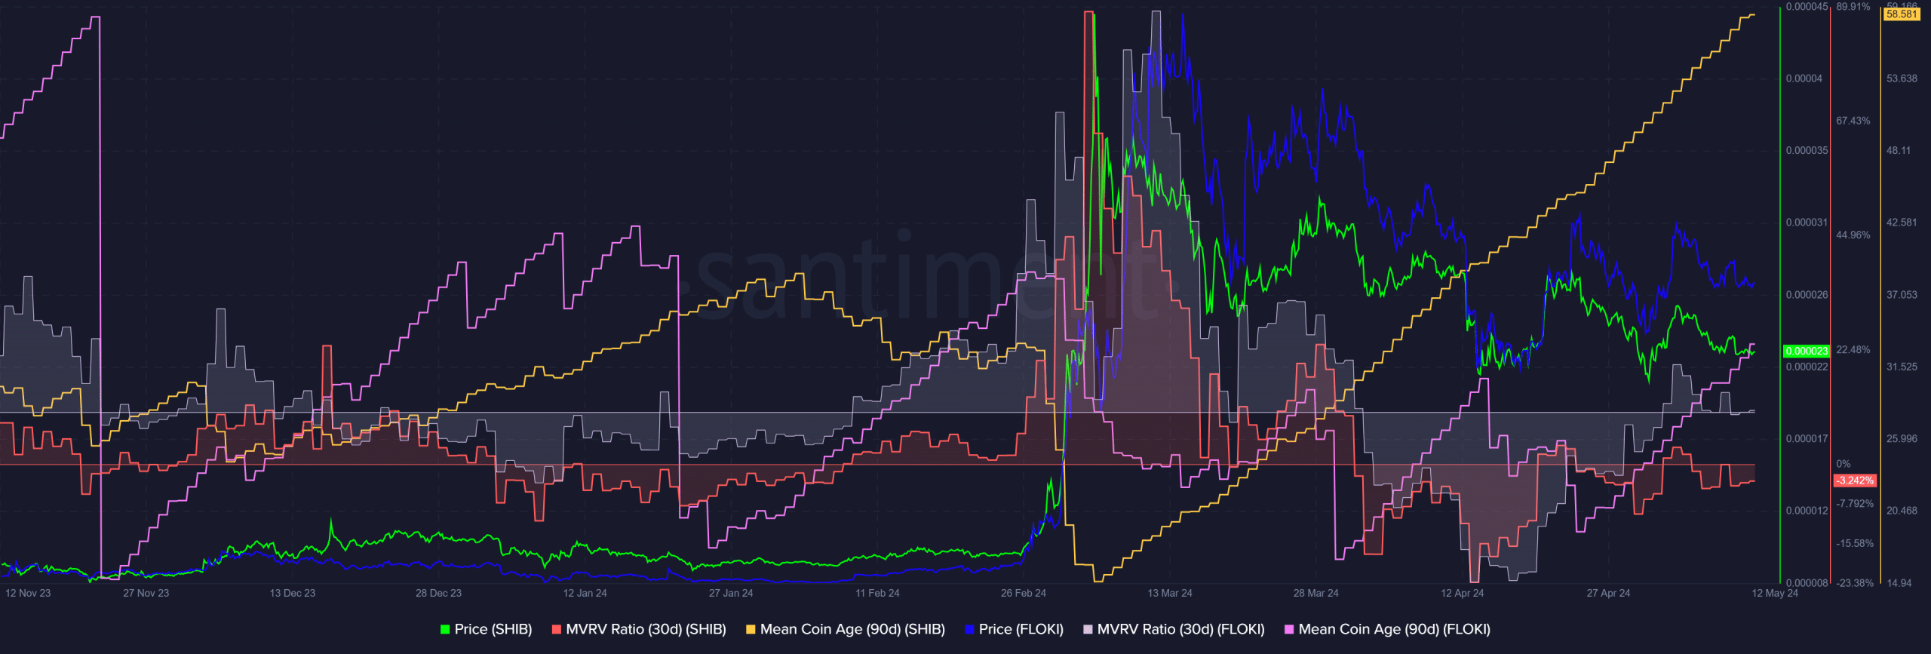The width and height of the screenshot is (1931, 654).
Task: Toggle the Price (SHIB) legend label
Action: [x=493, y=629]
